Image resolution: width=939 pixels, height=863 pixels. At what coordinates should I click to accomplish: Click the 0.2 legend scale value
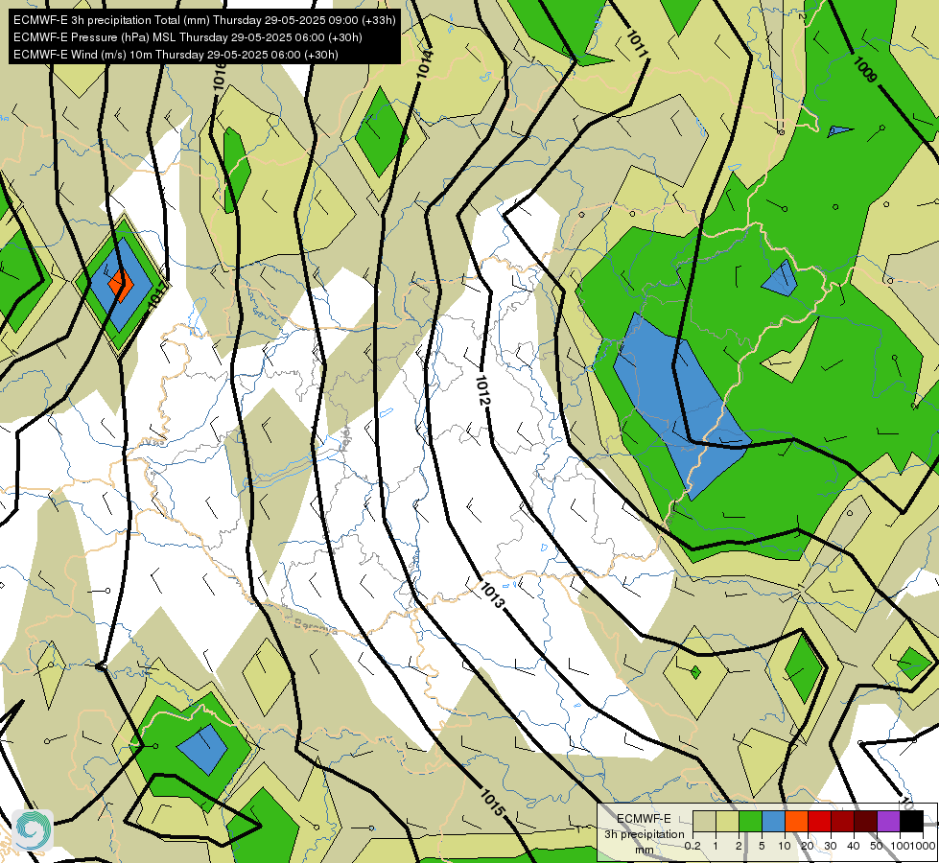click(693, 846)
